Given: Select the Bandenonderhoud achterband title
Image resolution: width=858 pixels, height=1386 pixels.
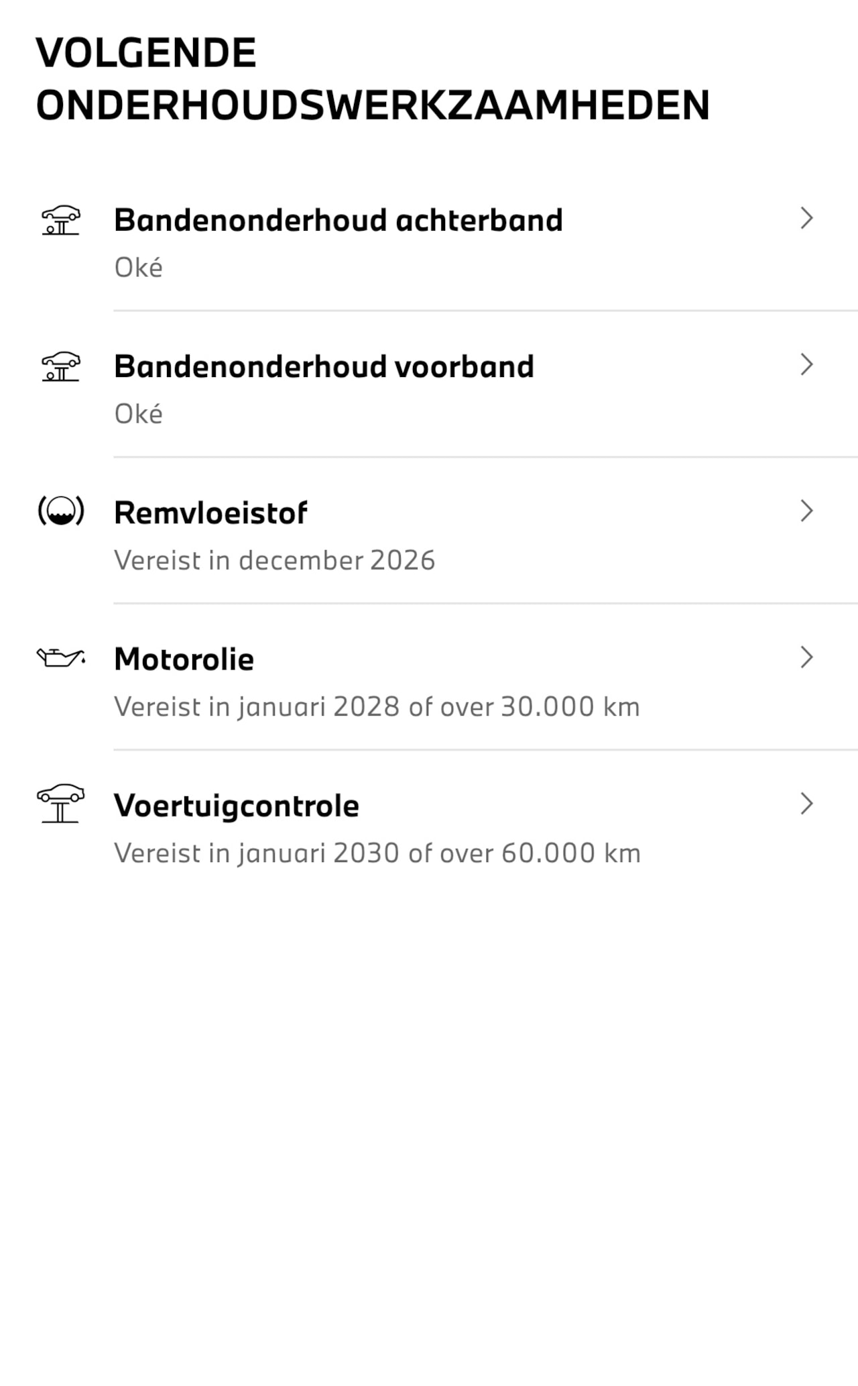Looking at the screenshot, I should point(338,220).
